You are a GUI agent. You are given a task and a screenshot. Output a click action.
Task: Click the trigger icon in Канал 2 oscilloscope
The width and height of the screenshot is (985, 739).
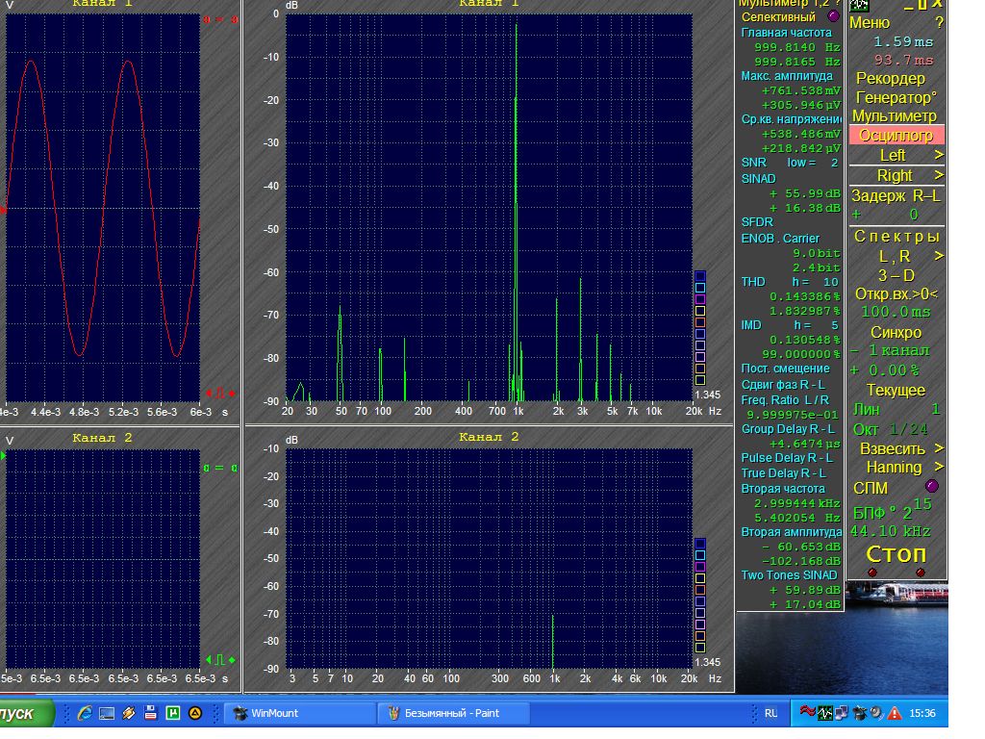pyautogui.click(x=219, y=660)
